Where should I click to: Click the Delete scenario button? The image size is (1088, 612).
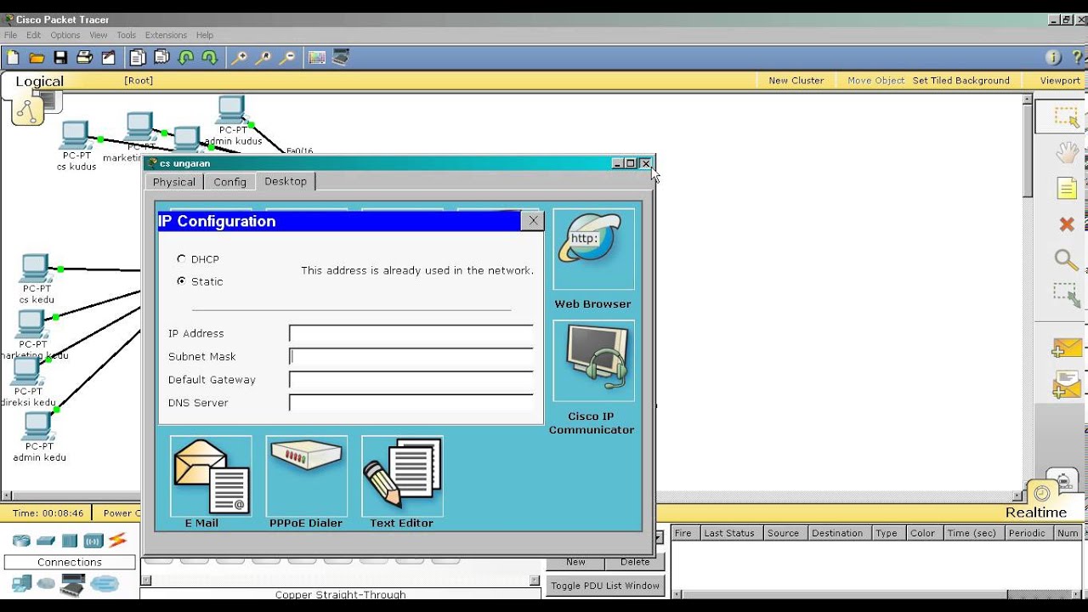pos(635,562)
